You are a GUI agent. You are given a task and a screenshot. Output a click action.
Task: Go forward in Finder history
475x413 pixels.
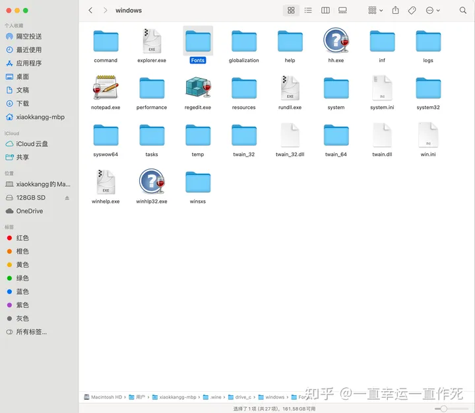pyautogui.click(x=105, y=11)
